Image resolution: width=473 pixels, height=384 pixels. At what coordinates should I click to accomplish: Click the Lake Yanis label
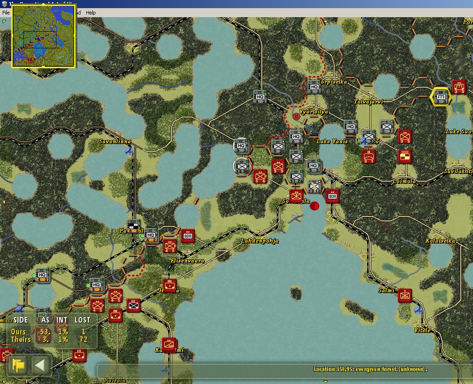click(332, 141)
